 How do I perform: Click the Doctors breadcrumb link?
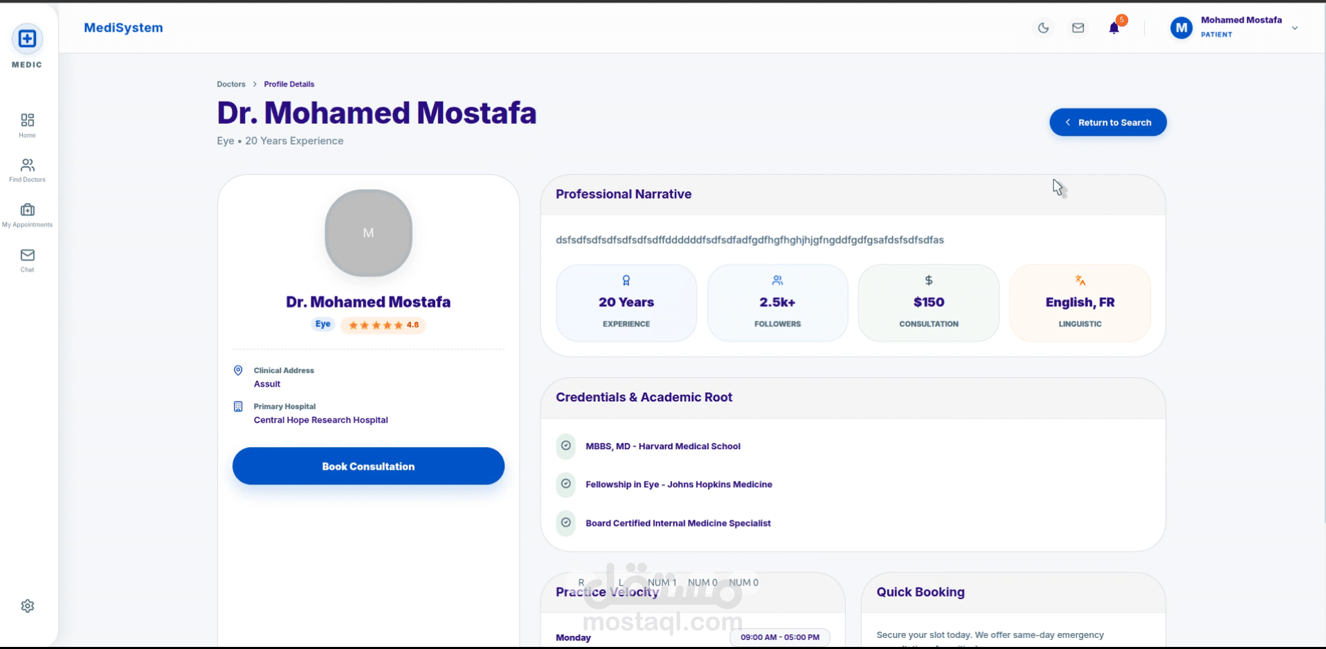click(231, 84)
